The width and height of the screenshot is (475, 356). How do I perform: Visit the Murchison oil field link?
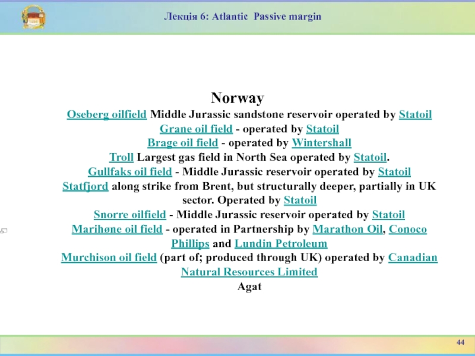pos(109,258)
